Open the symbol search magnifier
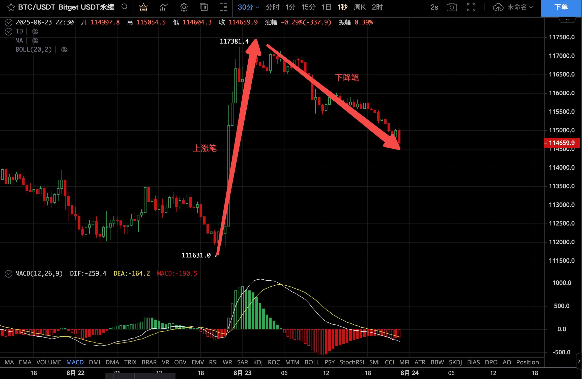 point(124,7)
